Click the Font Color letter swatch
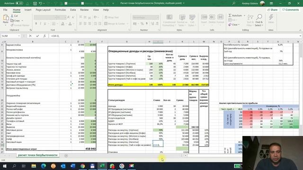This screenshot has width=303, height=170. (70, 24)
